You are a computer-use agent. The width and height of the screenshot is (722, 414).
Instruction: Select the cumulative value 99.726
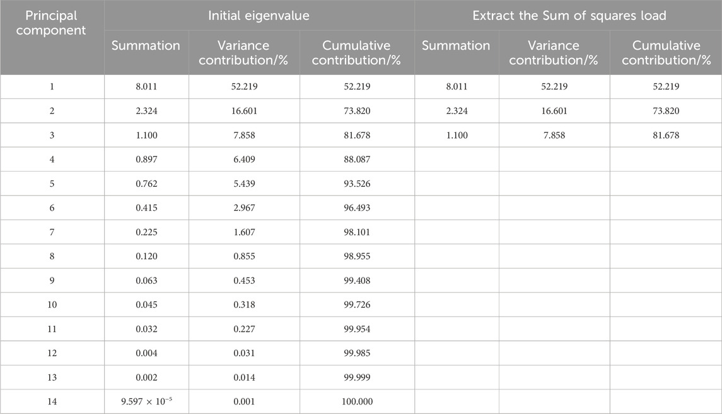[x=357, y=305]
